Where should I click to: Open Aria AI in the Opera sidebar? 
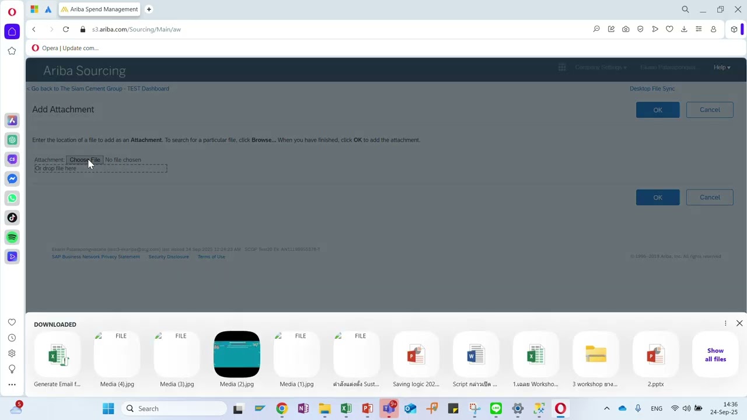tap(12, 120)
